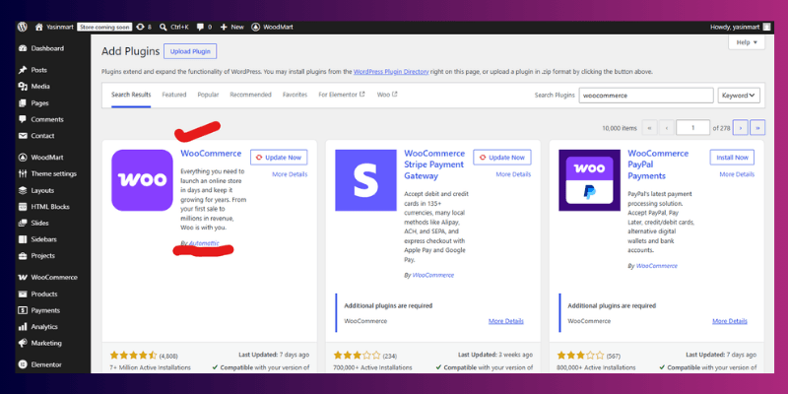Click the plus New icon in the admin bar
This screenshot has height=394, width=788.
tap(224, 28)
